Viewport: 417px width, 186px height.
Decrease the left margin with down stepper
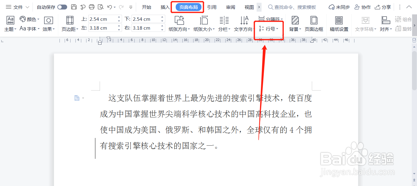[x=119, y=30]
